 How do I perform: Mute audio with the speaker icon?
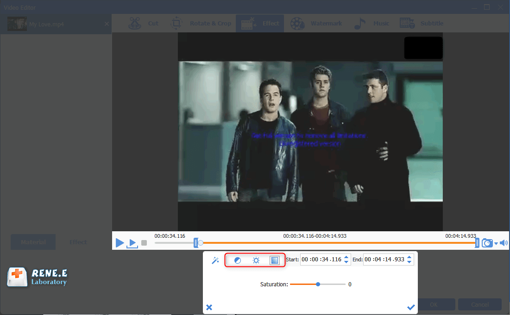tap(504, 243)
